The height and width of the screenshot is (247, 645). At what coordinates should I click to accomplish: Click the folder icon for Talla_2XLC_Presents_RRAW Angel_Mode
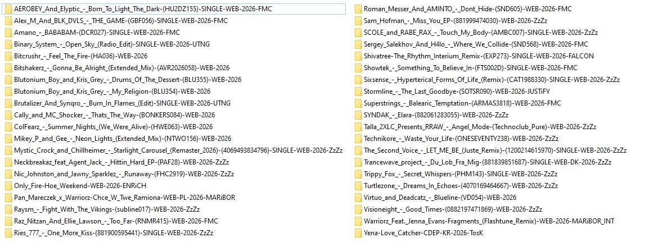pos(358,126)
